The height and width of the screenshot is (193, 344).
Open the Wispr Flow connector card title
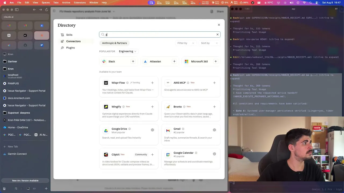tap(118, 83)
